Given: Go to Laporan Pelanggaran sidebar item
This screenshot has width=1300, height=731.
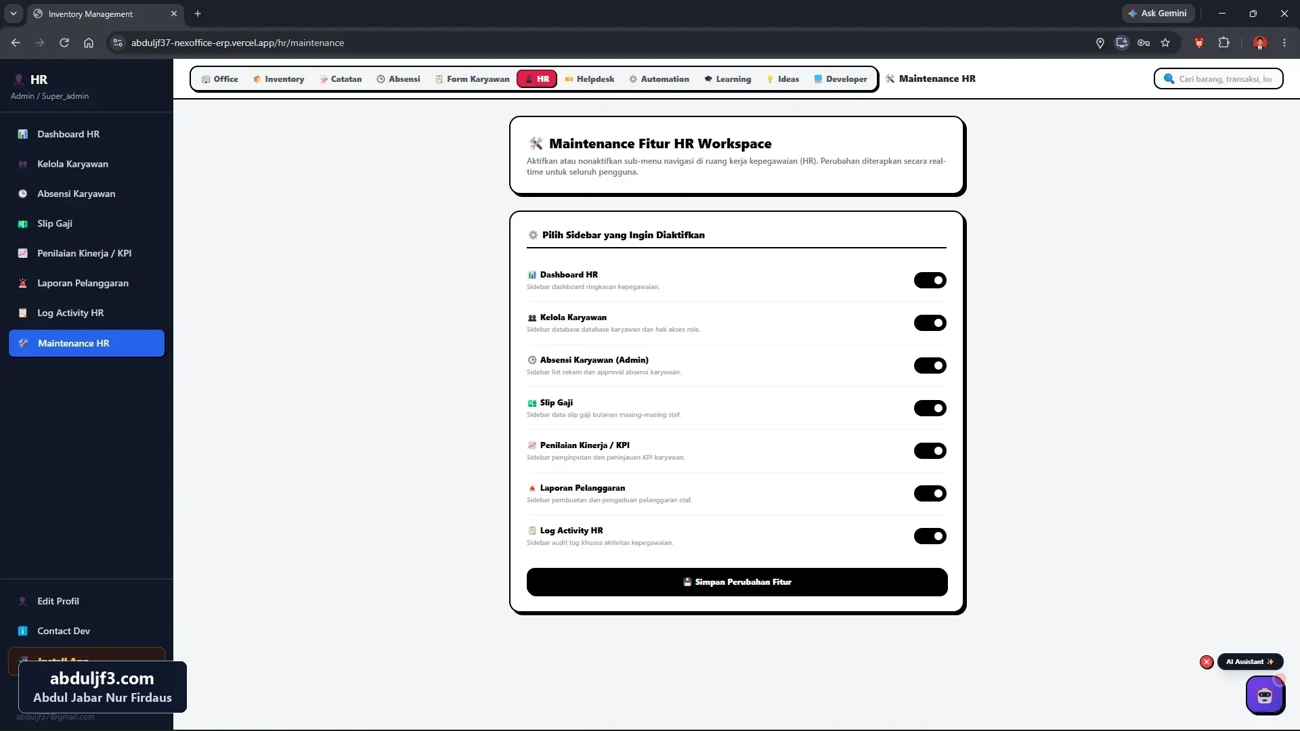Looking at the screenshot, I should pos(87,283).
